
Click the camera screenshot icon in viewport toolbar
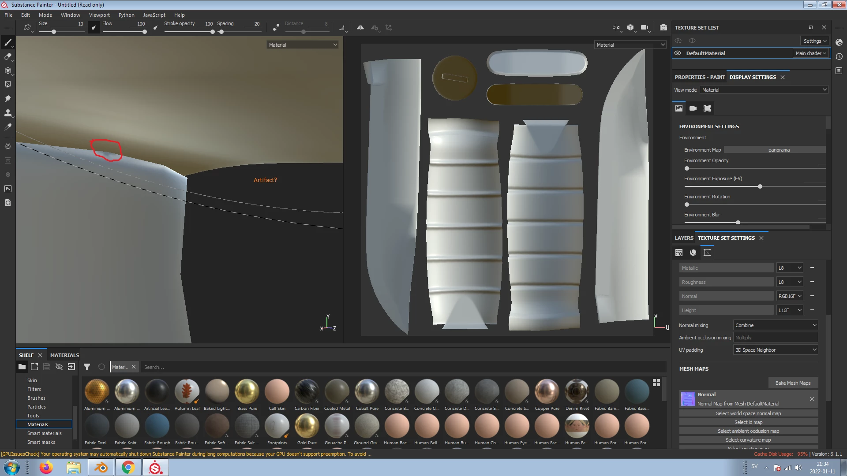[663, 27]
